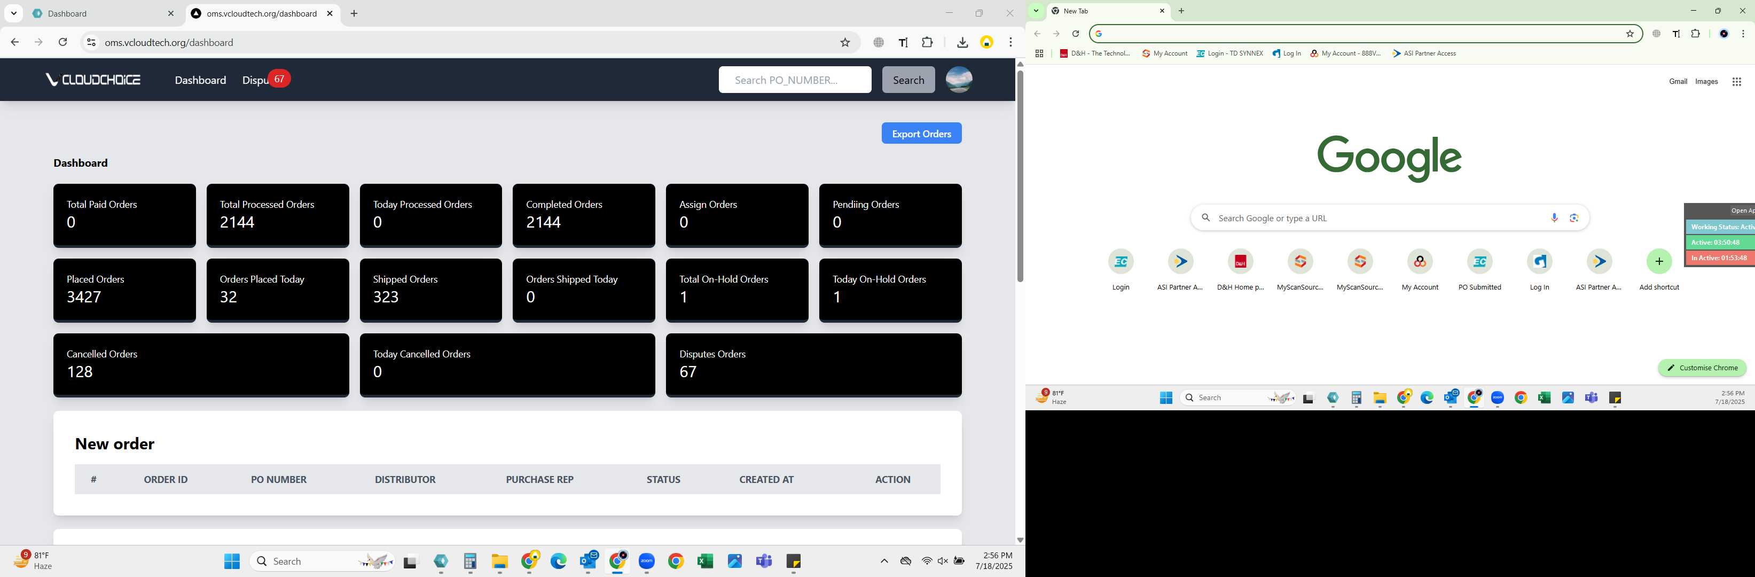Image resolution: width=1755 pixels, height=577 pixels.
Task: Open a new tab in the OMS window
Action: [354, 14]
